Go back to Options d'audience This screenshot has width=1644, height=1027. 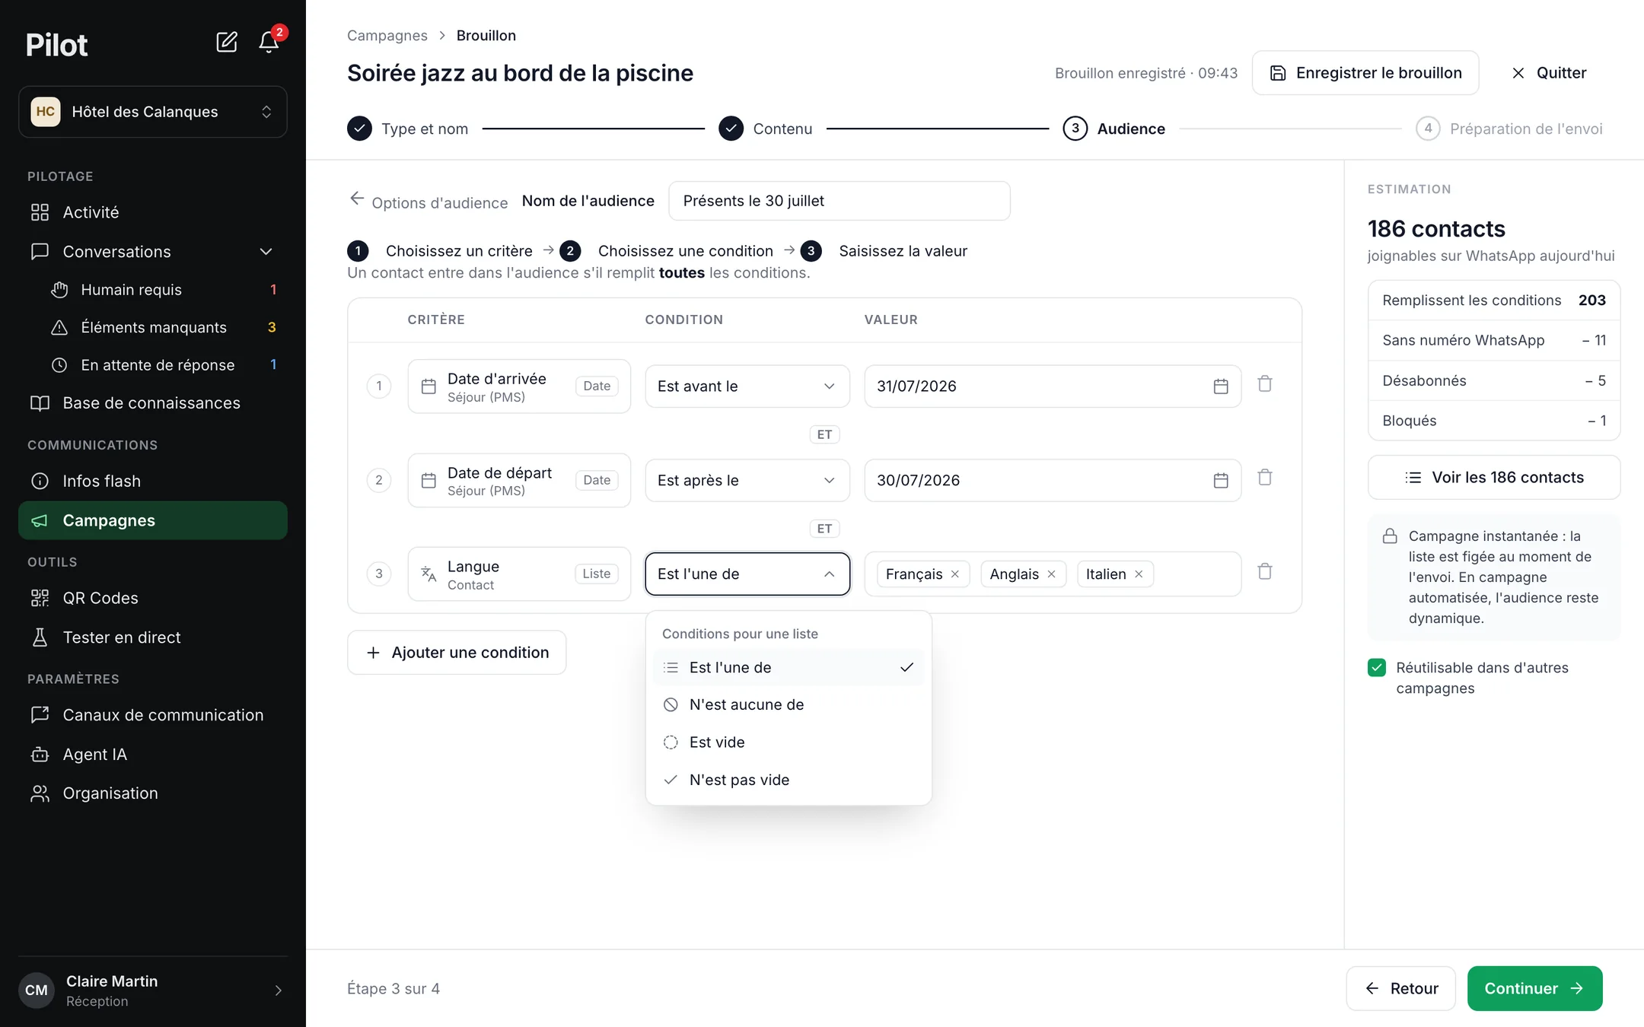tap(428, 201)
